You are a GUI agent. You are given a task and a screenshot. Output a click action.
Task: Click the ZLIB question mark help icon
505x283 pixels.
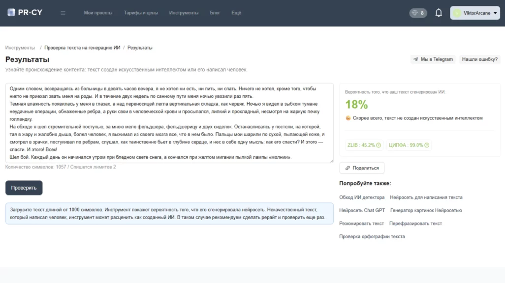pyautogui.click(x=379, y=145)
